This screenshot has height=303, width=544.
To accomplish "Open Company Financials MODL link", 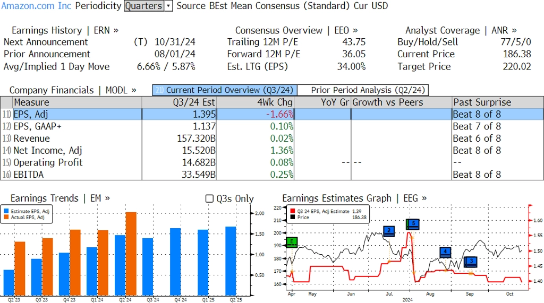I will tap(72, 90).
